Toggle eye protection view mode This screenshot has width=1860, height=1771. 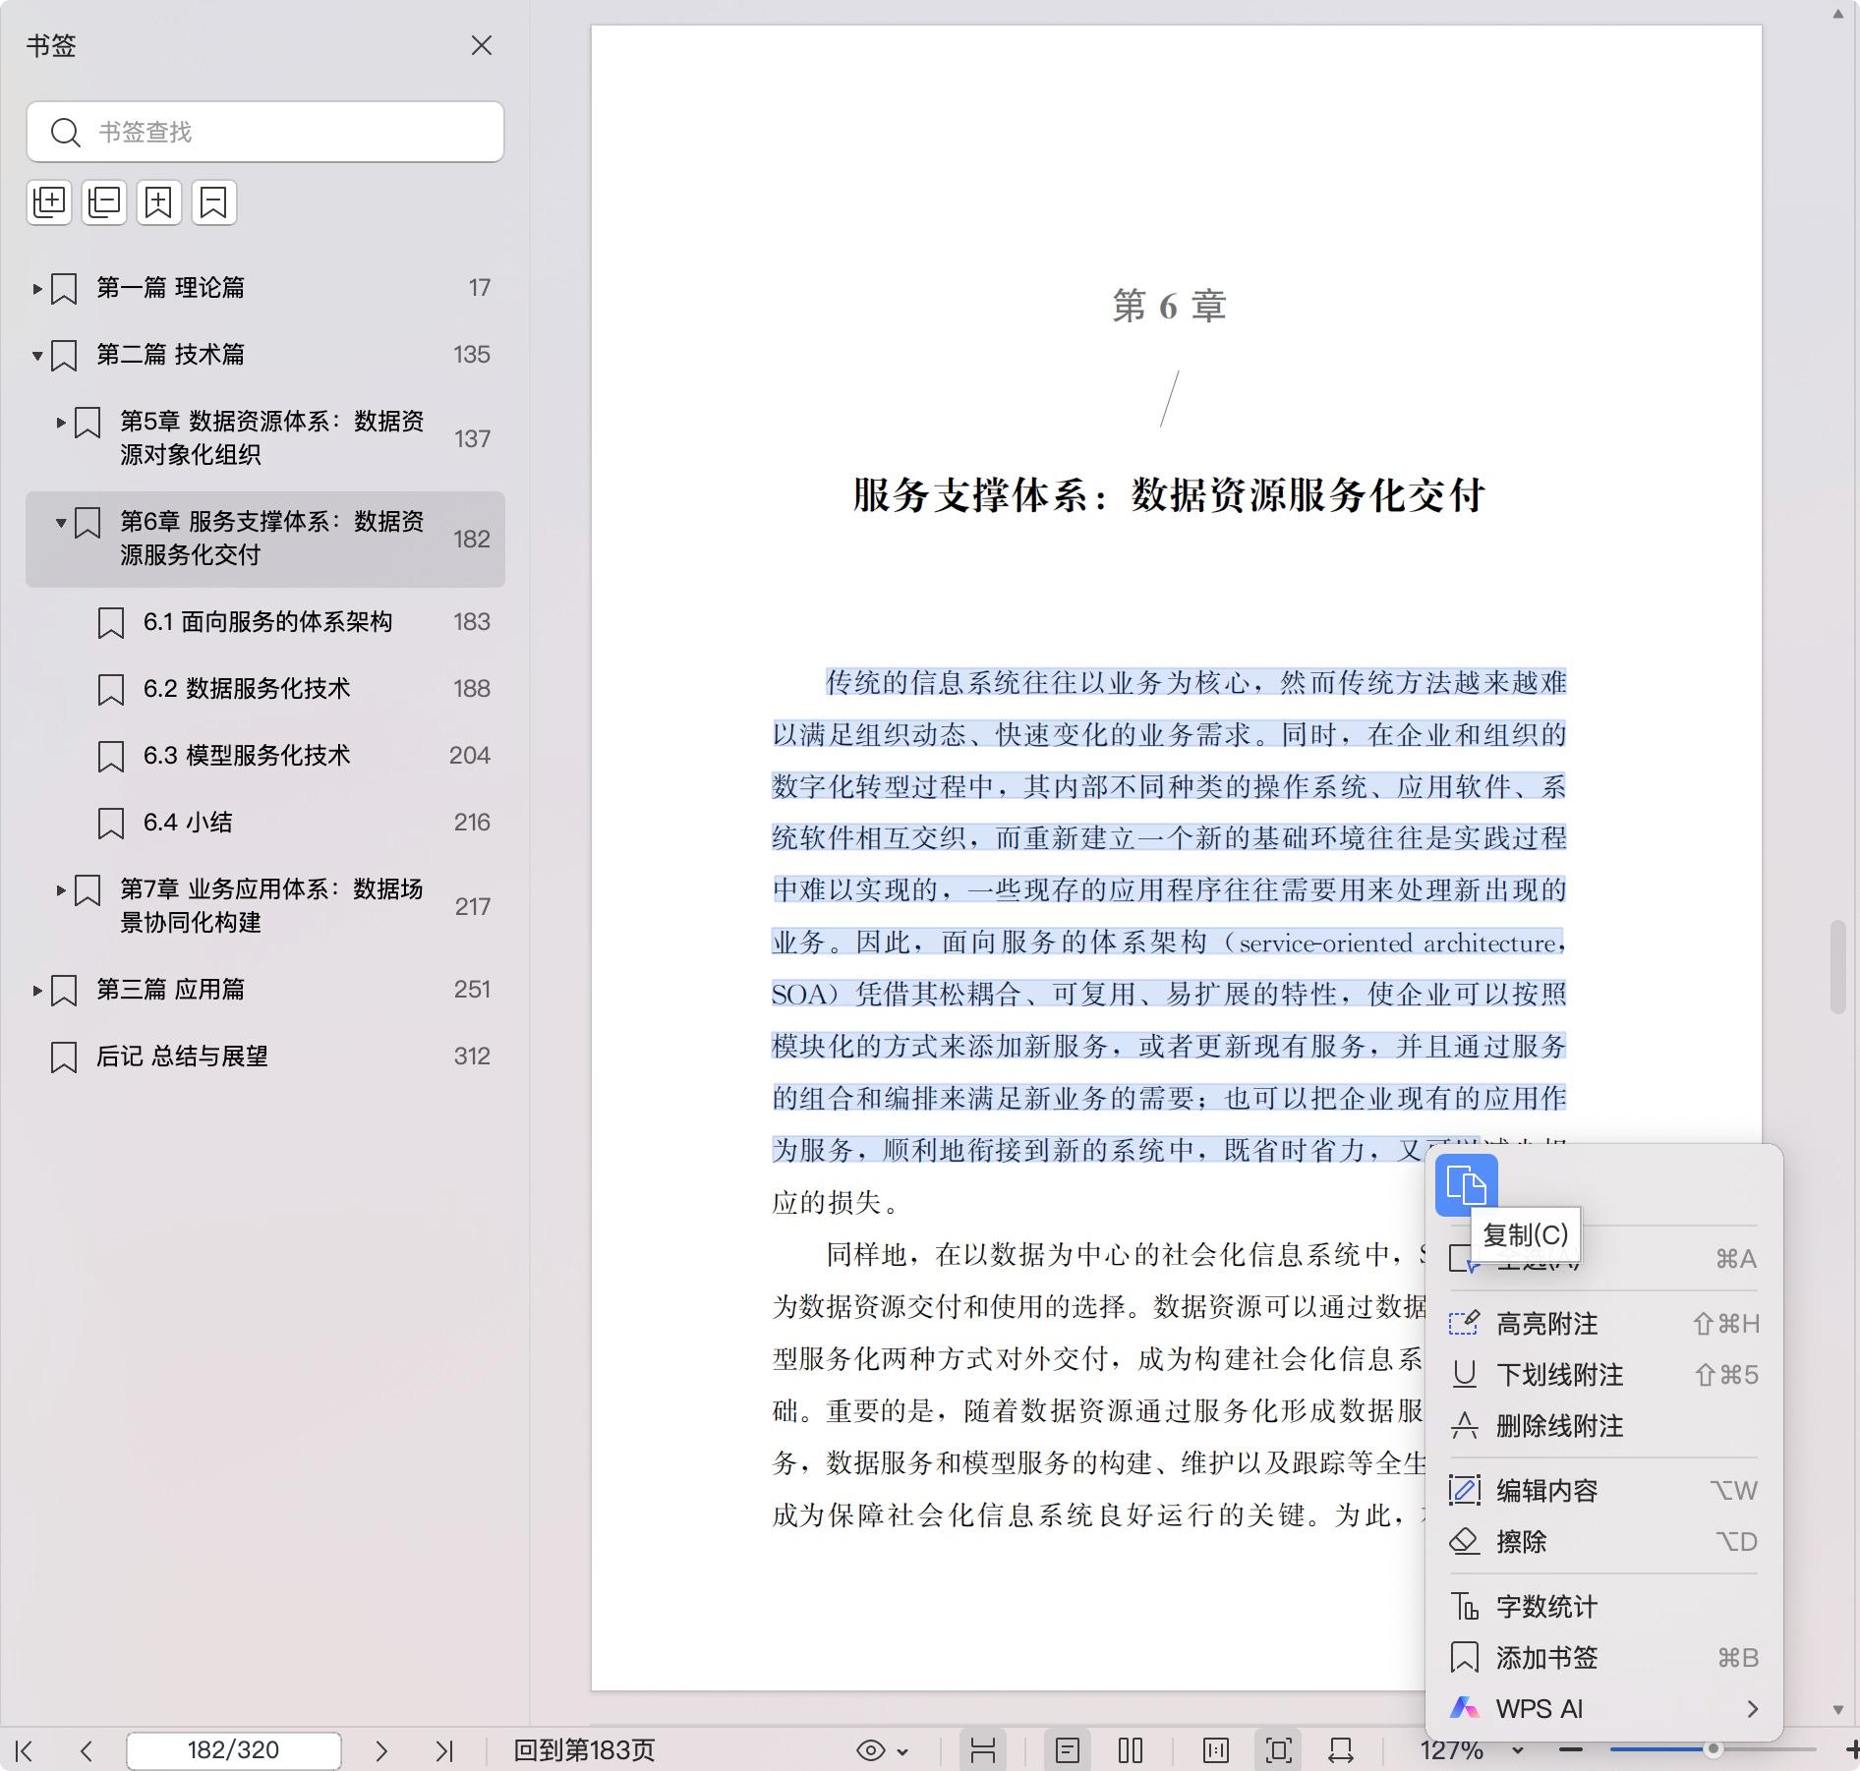871,1750
